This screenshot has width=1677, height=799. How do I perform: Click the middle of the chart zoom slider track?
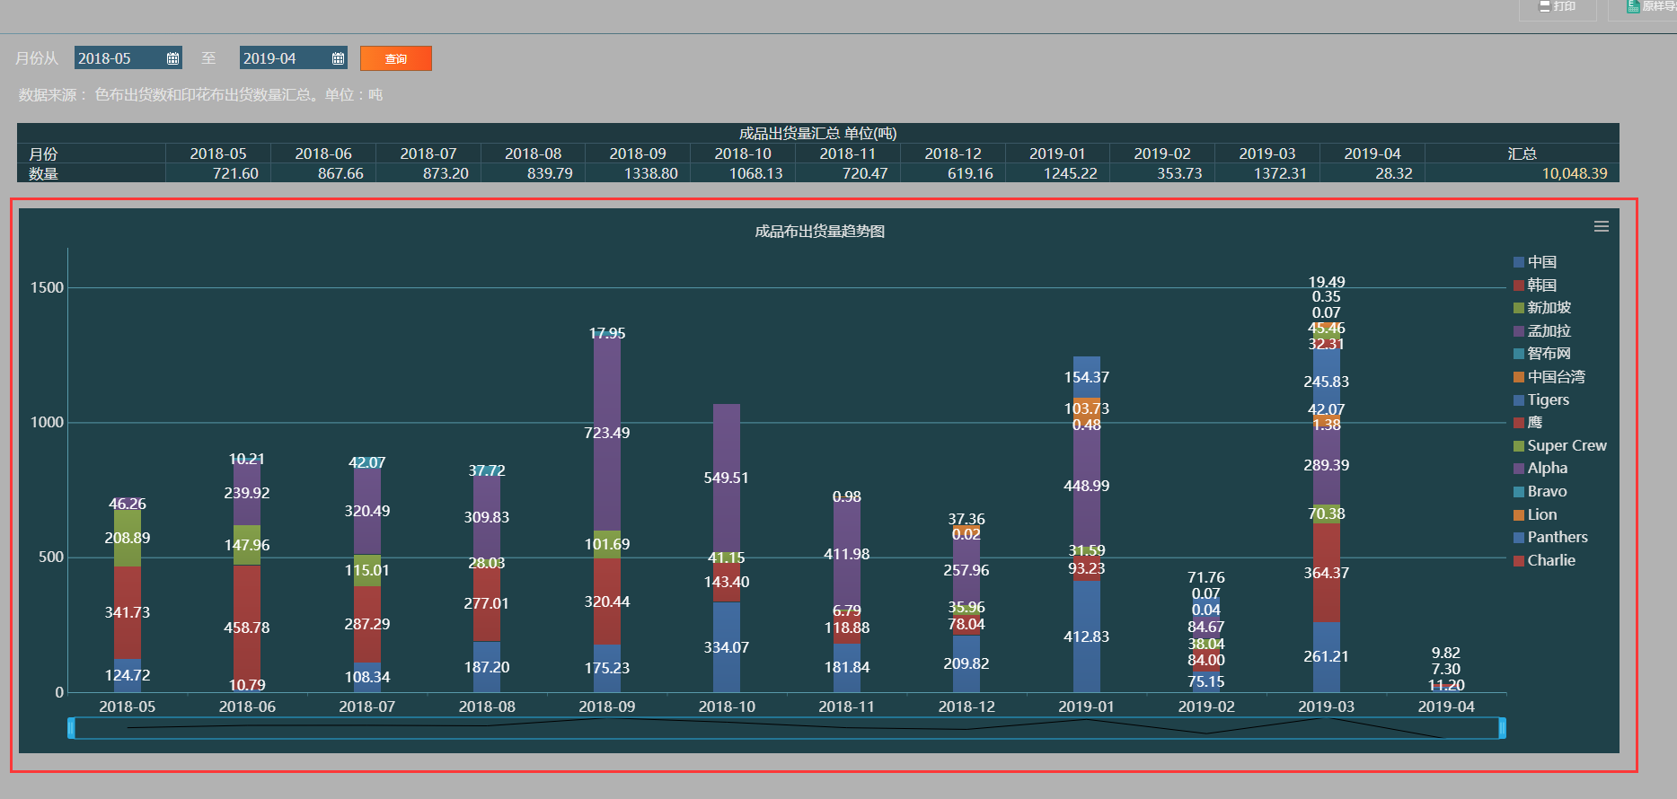coord(787,728)
